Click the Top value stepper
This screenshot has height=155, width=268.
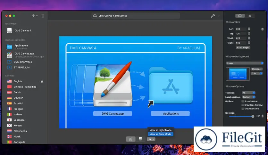pyautogui.click(x=249, y=33)
